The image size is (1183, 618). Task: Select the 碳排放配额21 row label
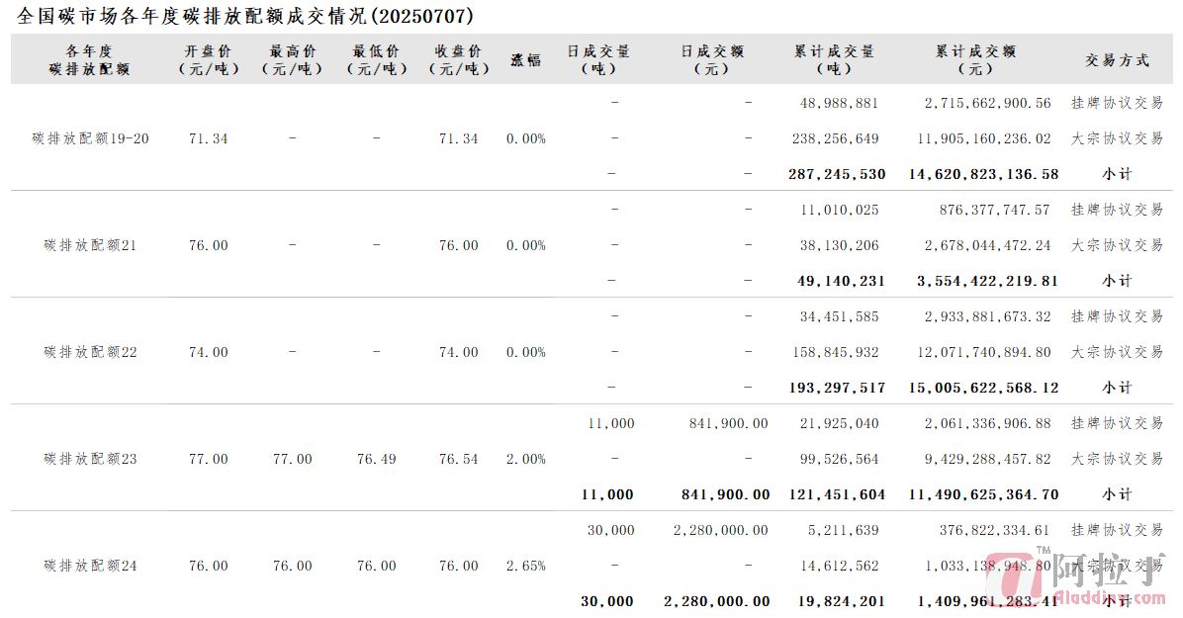pyautogui.click(x=91, y=245)
